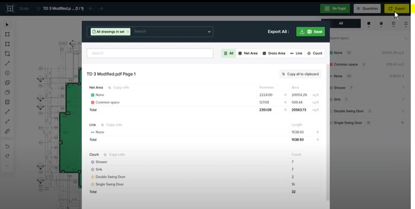Click green swatch of None in Net Area
Screen dimensions: 415x209
93,95
